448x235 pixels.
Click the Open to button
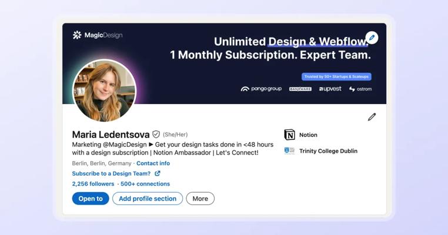point(91,199)
